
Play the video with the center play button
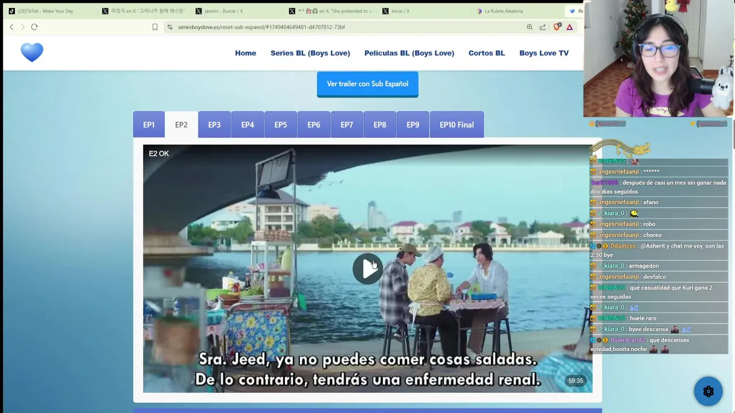point(367,268)
